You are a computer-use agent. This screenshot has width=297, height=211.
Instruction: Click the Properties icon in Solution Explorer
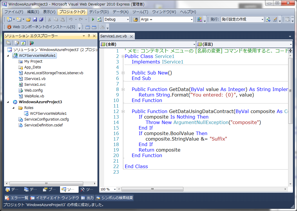click(8, 43)
